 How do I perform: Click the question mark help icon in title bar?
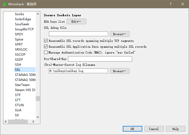point(171,4)
